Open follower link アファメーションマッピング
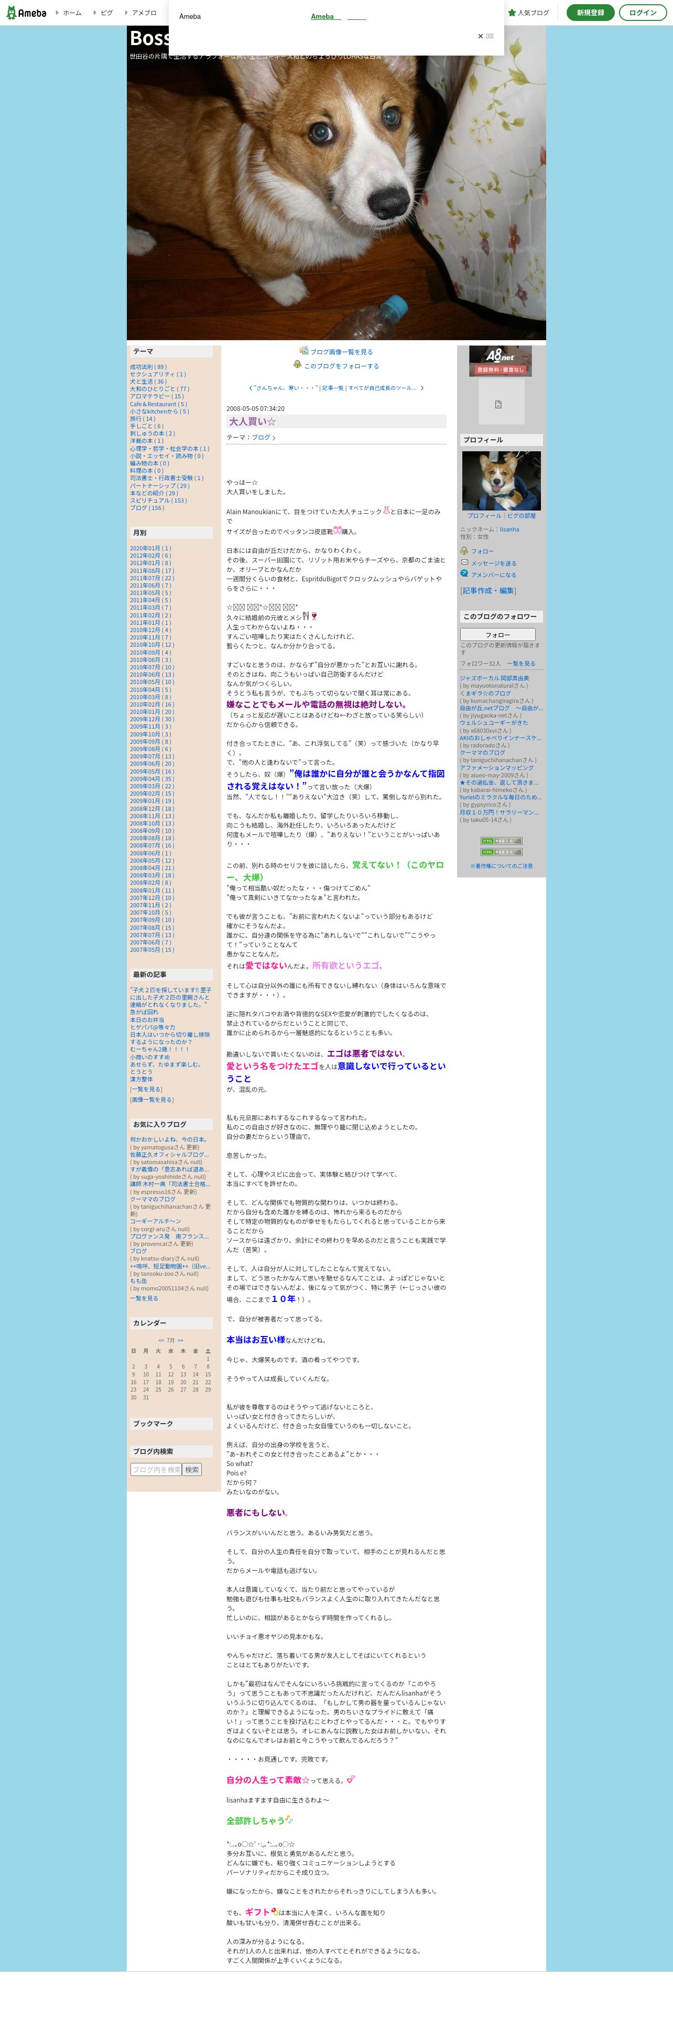The height and width of the screenshot is (2019, 673). coord(497,767)
